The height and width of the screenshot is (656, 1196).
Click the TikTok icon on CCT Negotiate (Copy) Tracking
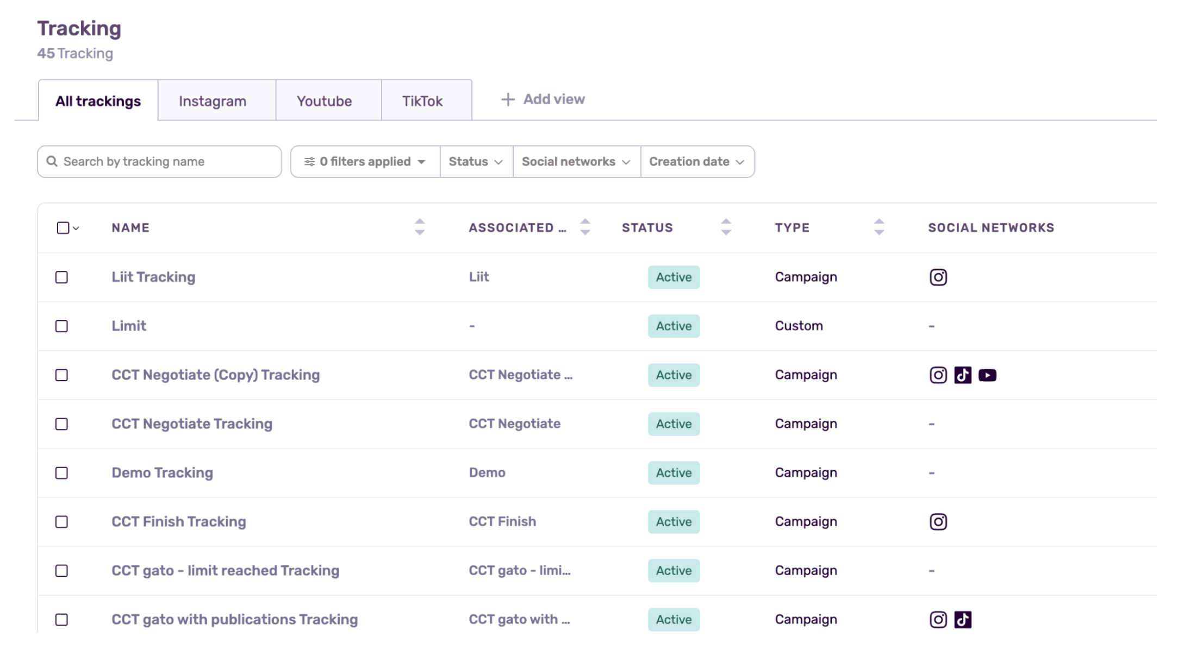[x=963, y=375]
